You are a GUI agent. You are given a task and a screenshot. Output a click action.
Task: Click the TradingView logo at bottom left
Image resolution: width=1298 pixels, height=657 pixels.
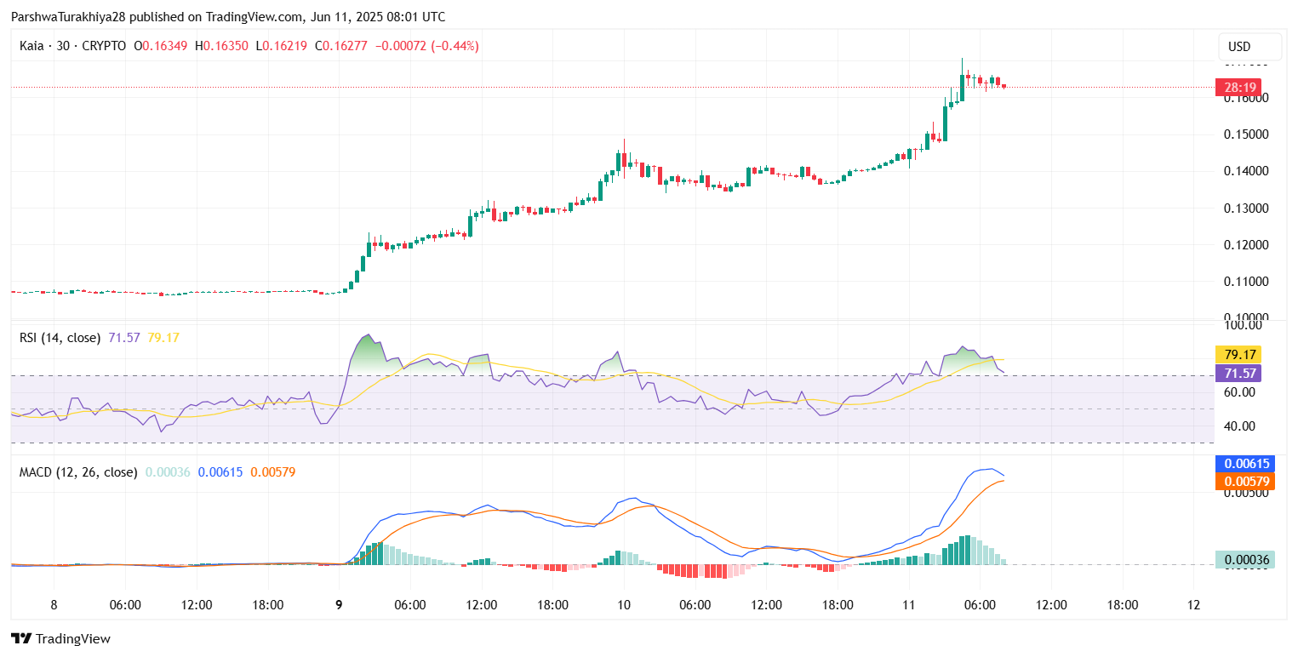point(60,638)
